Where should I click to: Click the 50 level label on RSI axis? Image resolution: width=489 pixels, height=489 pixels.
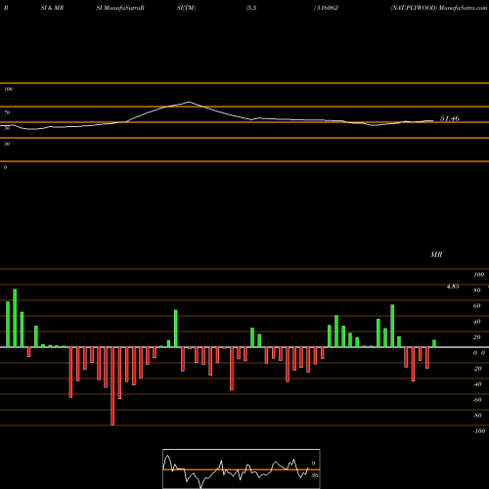tap(7, 128)
